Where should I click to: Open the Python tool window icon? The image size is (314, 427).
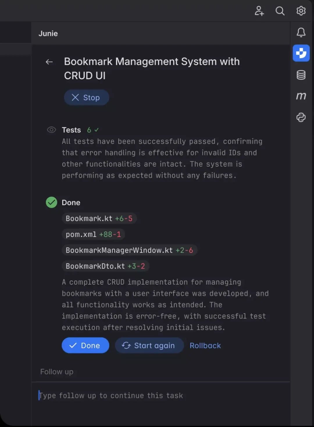pos(301,117)
